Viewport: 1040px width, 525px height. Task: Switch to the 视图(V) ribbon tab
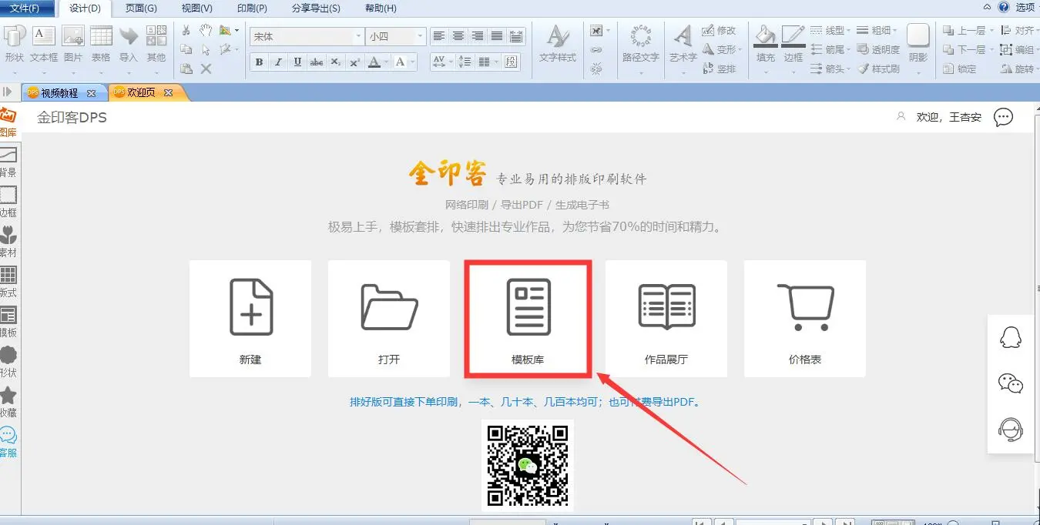click(x=197, y=8)
